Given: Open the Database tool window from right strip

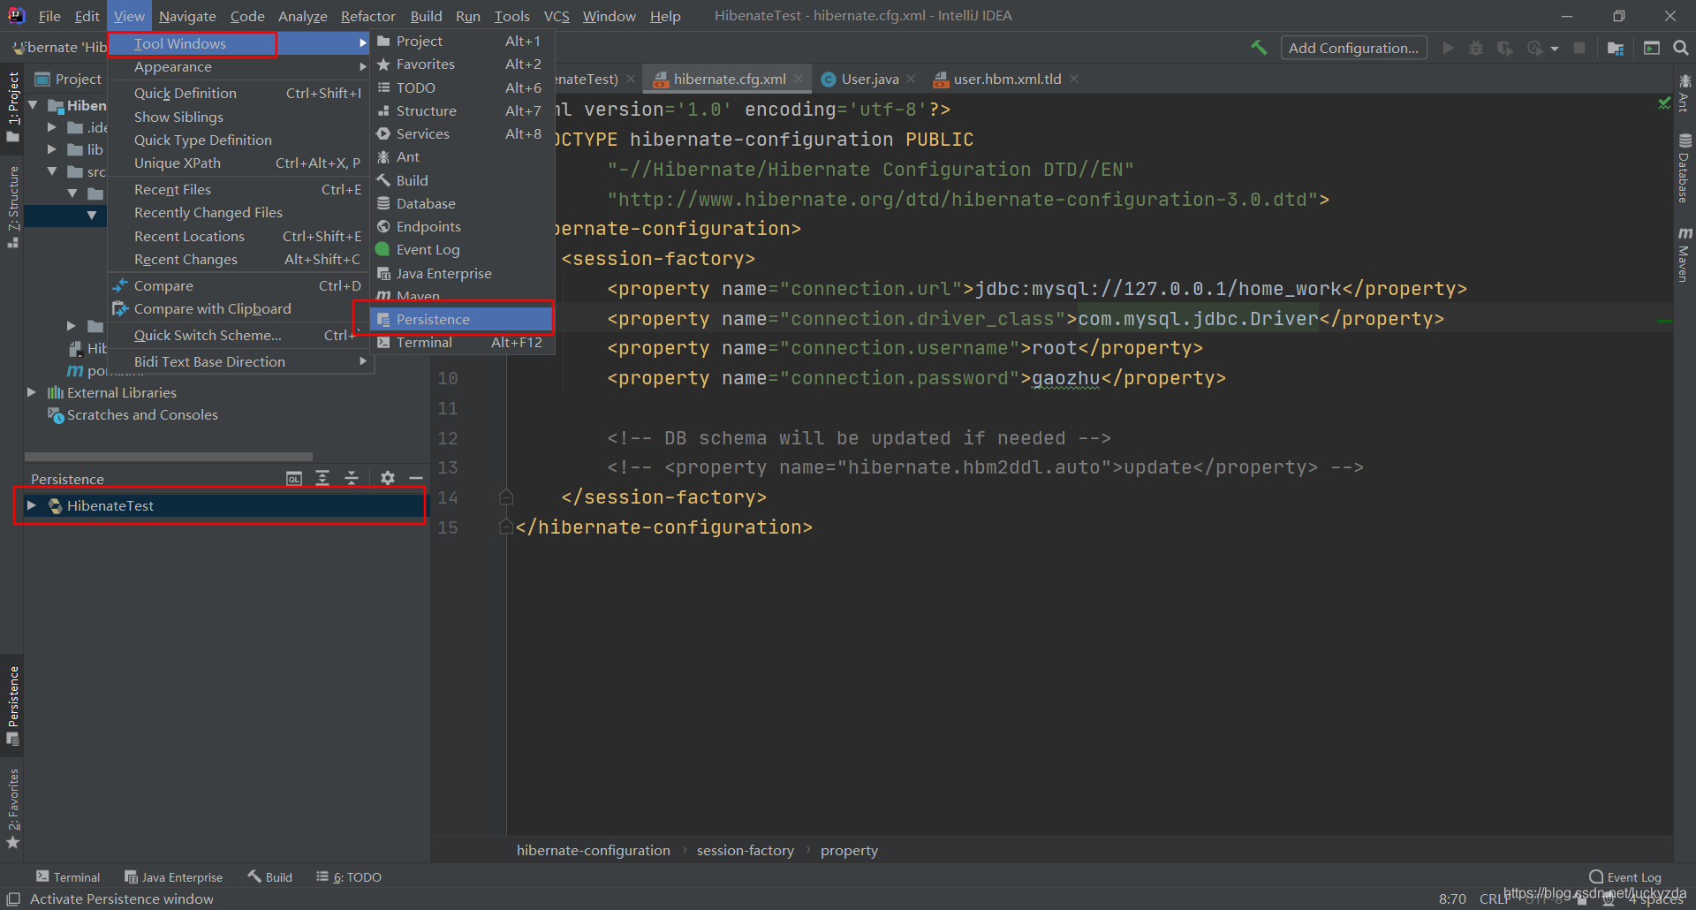Looking at the screenshot, I should click(x=1685, y=169).
